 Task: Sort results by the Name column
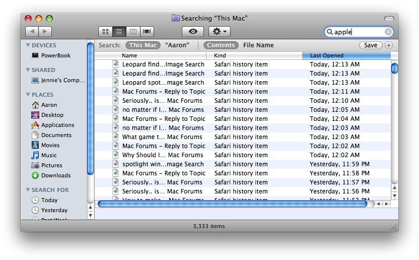151,55
